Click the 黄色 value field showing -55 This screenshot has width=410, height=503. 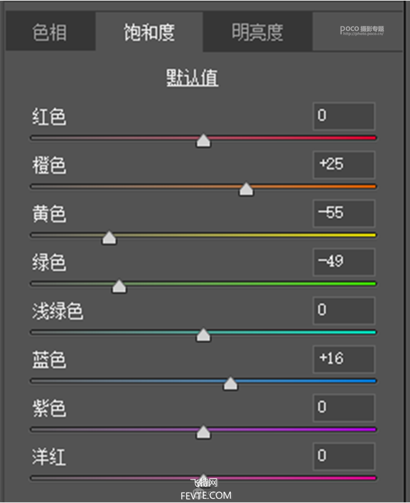(x=343, y=213)
